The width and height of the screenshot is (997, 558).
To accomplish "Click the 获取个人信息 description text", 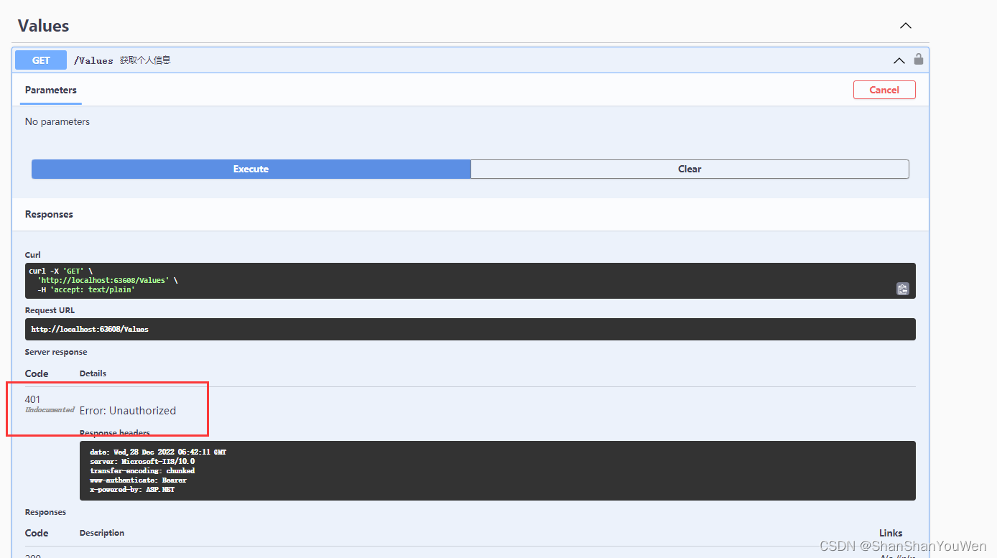I will 145,60.
